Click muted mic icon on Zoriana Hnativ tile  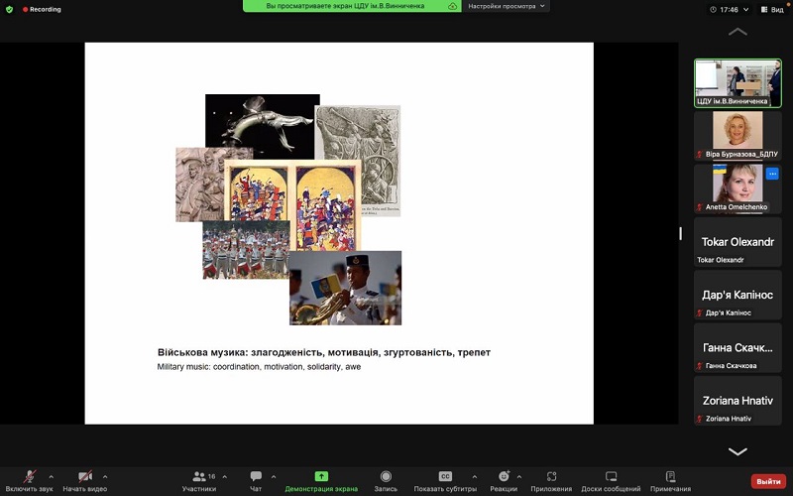coord(700,419)
